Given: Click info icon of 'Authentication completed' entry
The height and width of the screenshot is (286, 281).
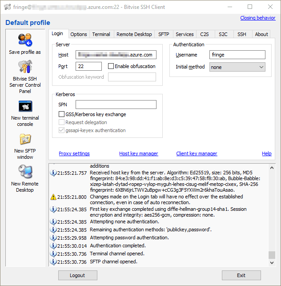Looking at the screenshot, I should [x=53, y=246].
